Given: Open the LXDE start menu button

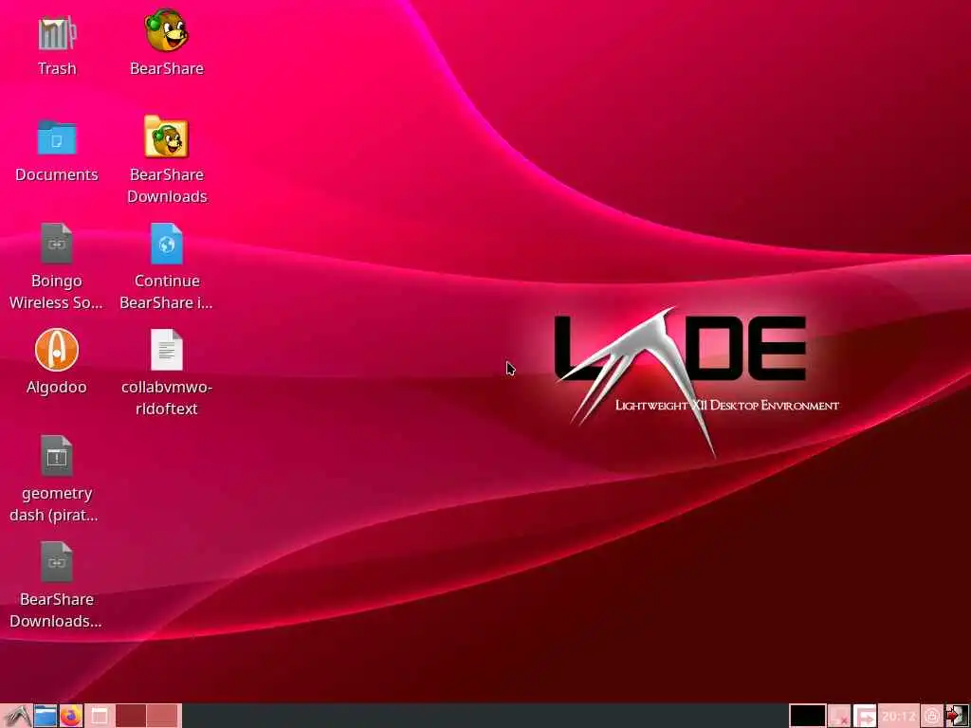Looking at the screenshot, I should coord(16,717).
